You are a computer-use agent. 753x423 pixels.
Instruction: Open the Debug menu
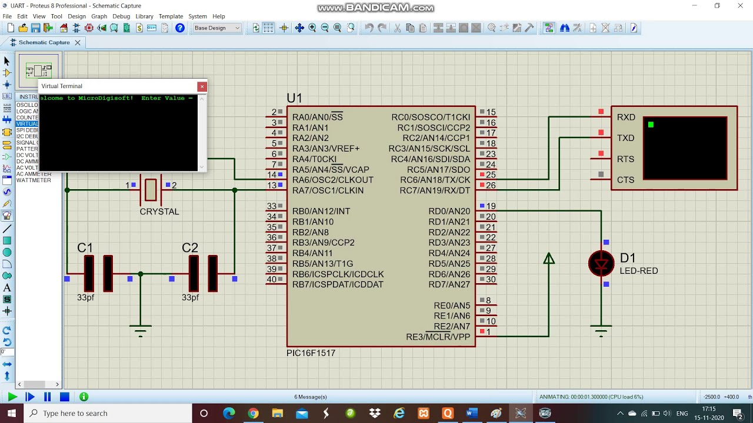121,16
